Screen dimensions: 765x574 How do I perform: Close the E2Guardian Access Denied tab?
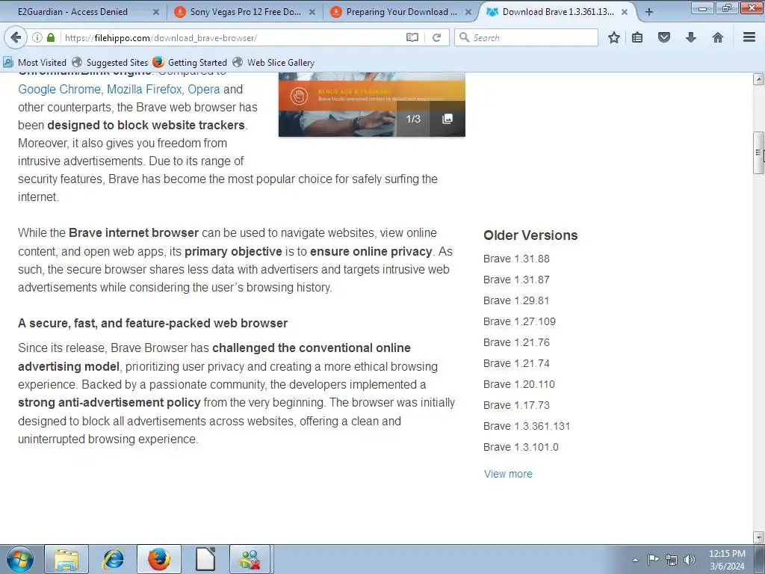pyautogui.click(x=156, y=12)
